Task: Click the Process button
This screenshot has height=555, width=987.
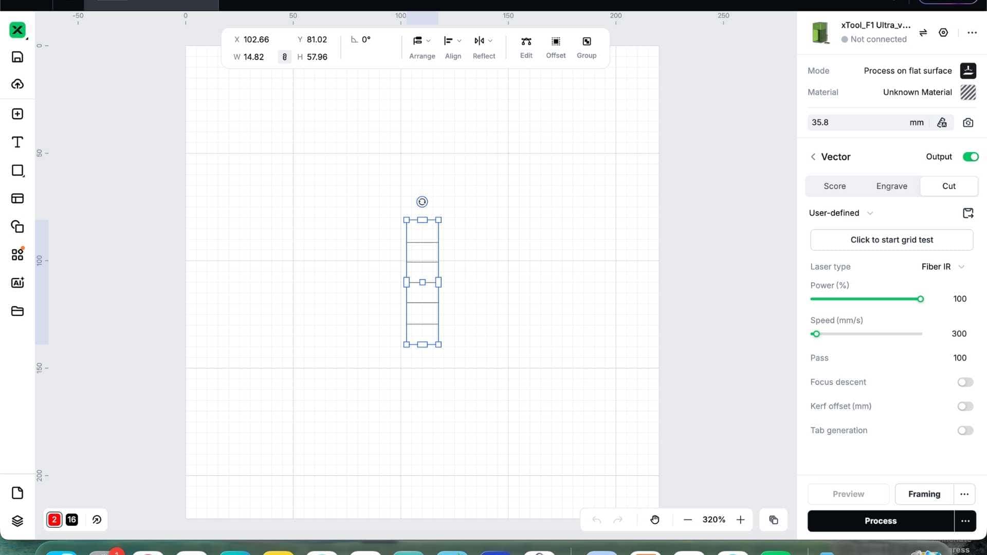Action: point(880,521)
